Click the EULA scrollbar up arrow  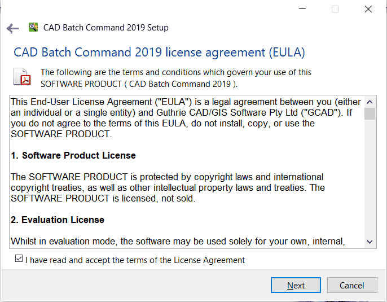(x=370, y=102)
